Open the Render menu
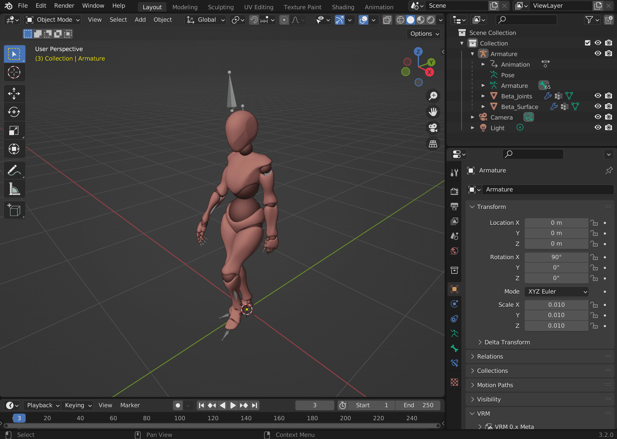617x439 pixels. pyautogui.click(x=64, y=6)
